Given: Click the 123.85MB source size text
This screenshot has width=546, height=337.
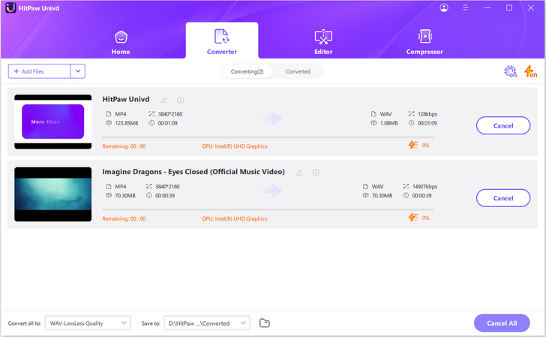Looking at the screenshot, I should coord(127,123).
